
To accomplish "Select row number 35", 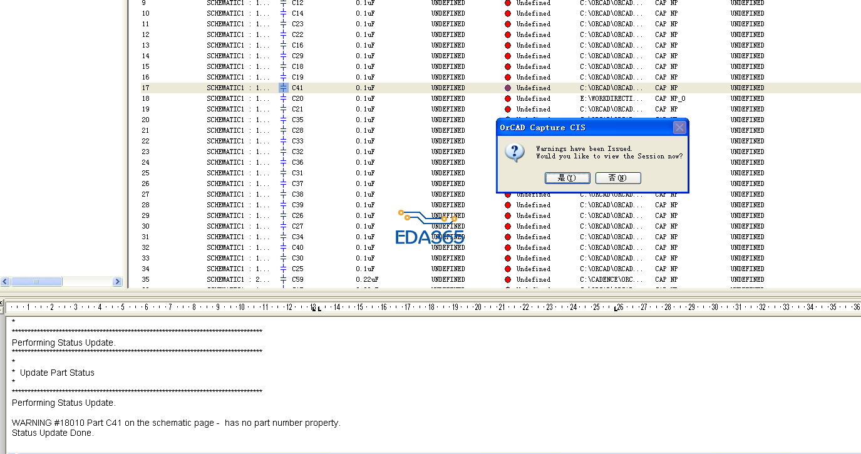I will tap(145, 279).
